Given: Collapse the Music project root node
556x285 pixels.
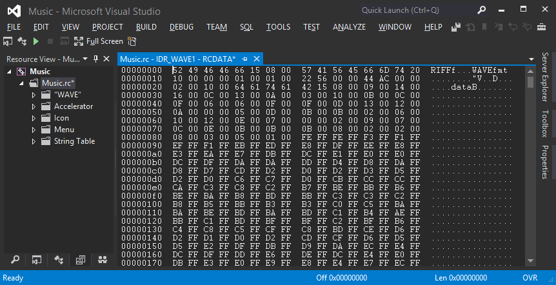Looking at the screenshot, I should [x=10, y=72].
